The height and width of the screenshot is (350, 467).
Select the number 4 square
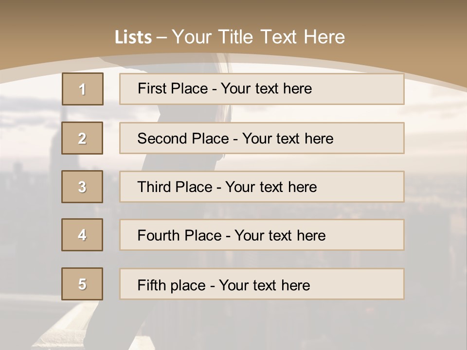[82, 235]
